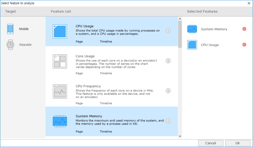This screenshot has height=147, width=253.
Task: Close the Select feature dialog window
Action: (249, 3)
